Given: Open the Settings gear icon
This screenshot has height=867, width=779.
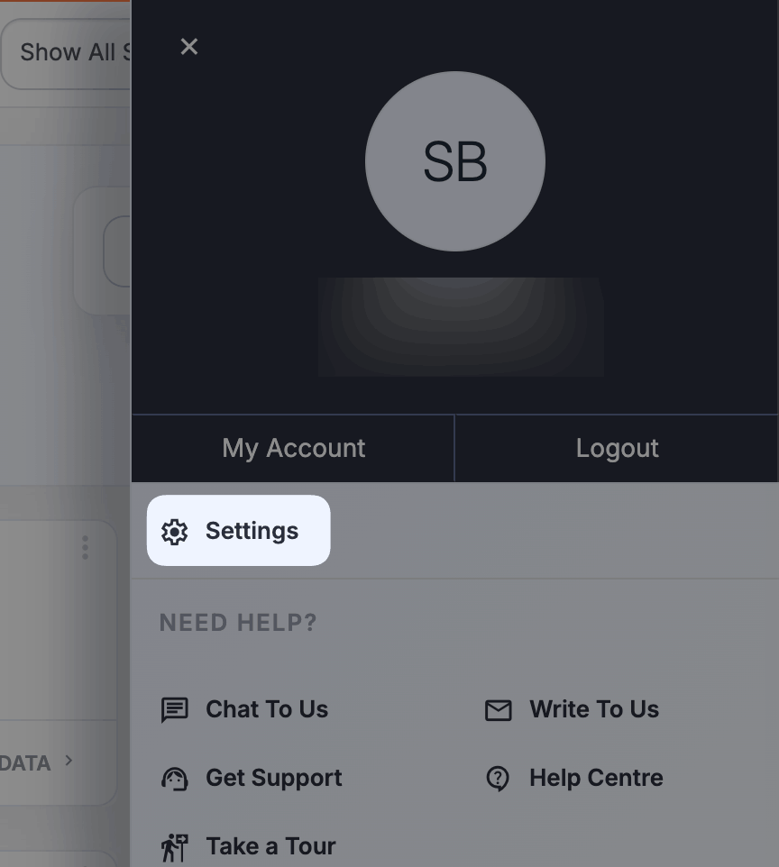Looking at the screenshot, I should (x=174, y=531).
